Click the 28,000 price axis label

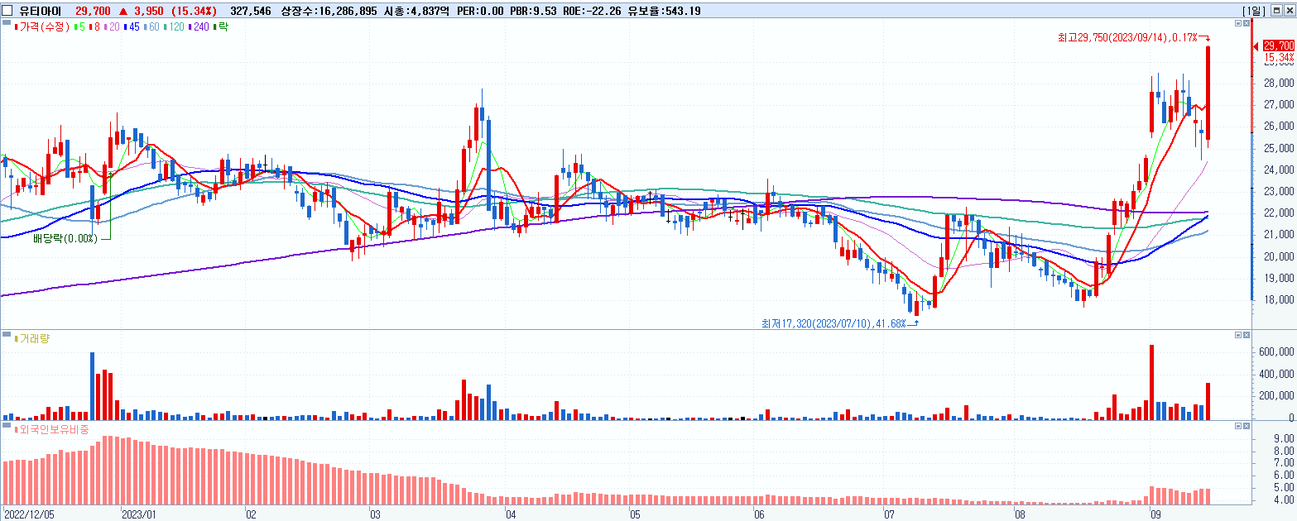point(1279,84)
